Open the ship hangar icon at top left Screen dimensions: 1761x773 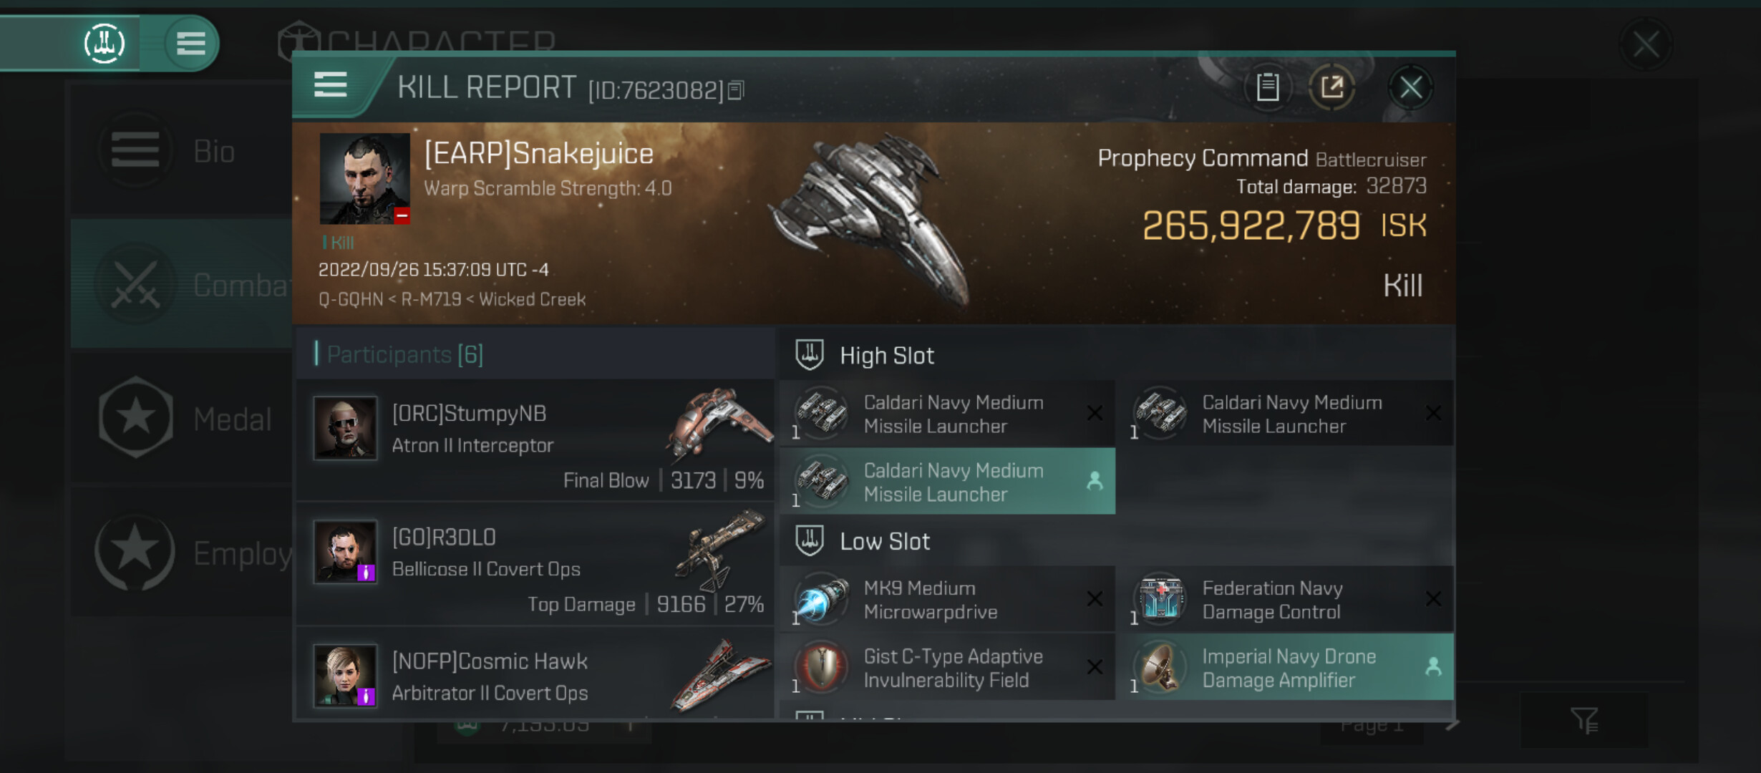click(105, 43)
